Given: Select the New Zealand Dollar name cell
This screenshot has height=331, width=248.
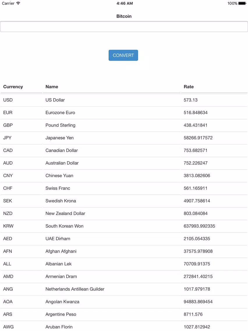Looking at the screenshot, I should [x=65, y=213].
